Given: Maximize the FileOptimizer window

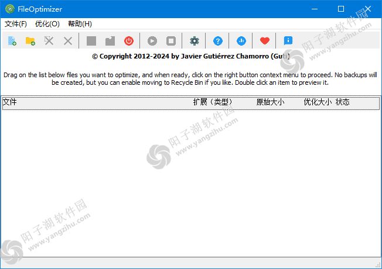Looking at the screenshot, I should pyautogui.click(x=341, y=9).
